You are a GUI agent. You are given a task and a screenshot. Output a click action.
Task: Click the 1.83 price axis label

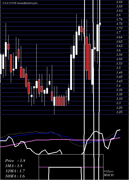(x=119, y=11)
